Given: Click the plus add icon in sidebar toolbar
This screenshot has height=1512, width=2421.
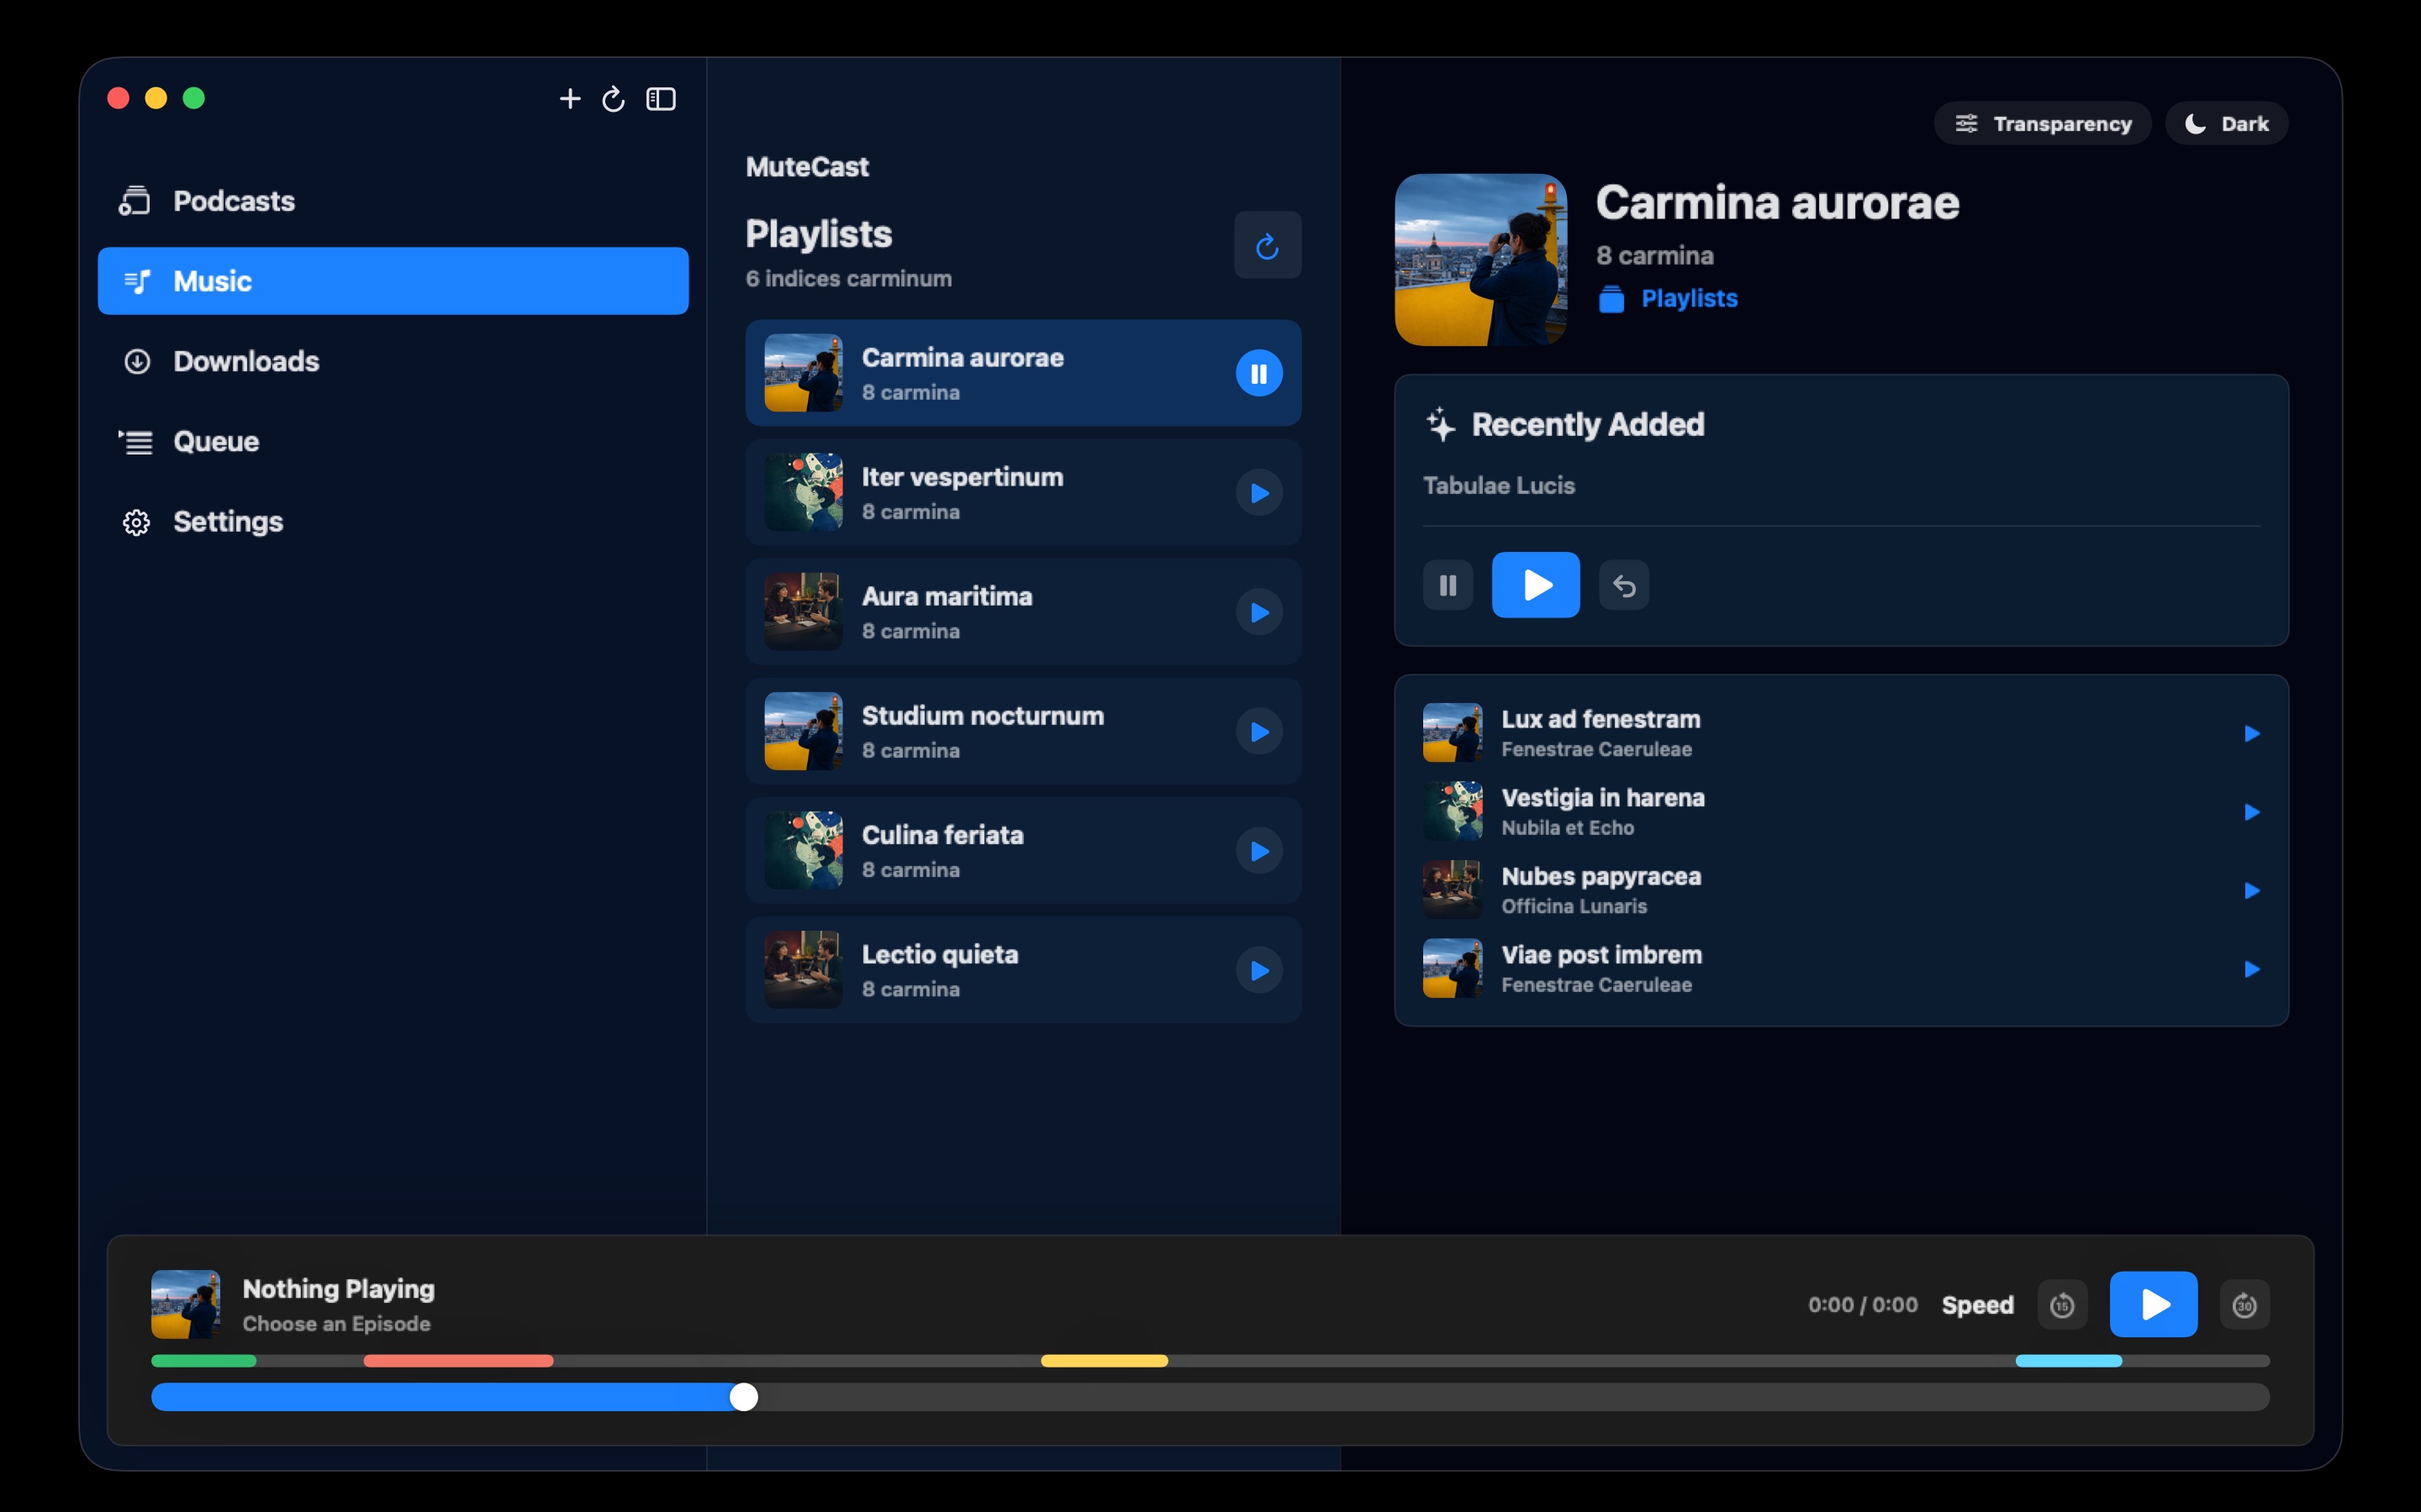Looking at the screenshot, I should click(x=569, y=98).
